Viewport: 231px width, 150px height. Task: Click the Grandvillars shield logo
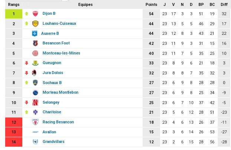click(35, 142)
